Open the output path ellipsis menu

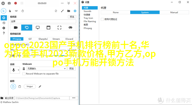tap(74, 98)
